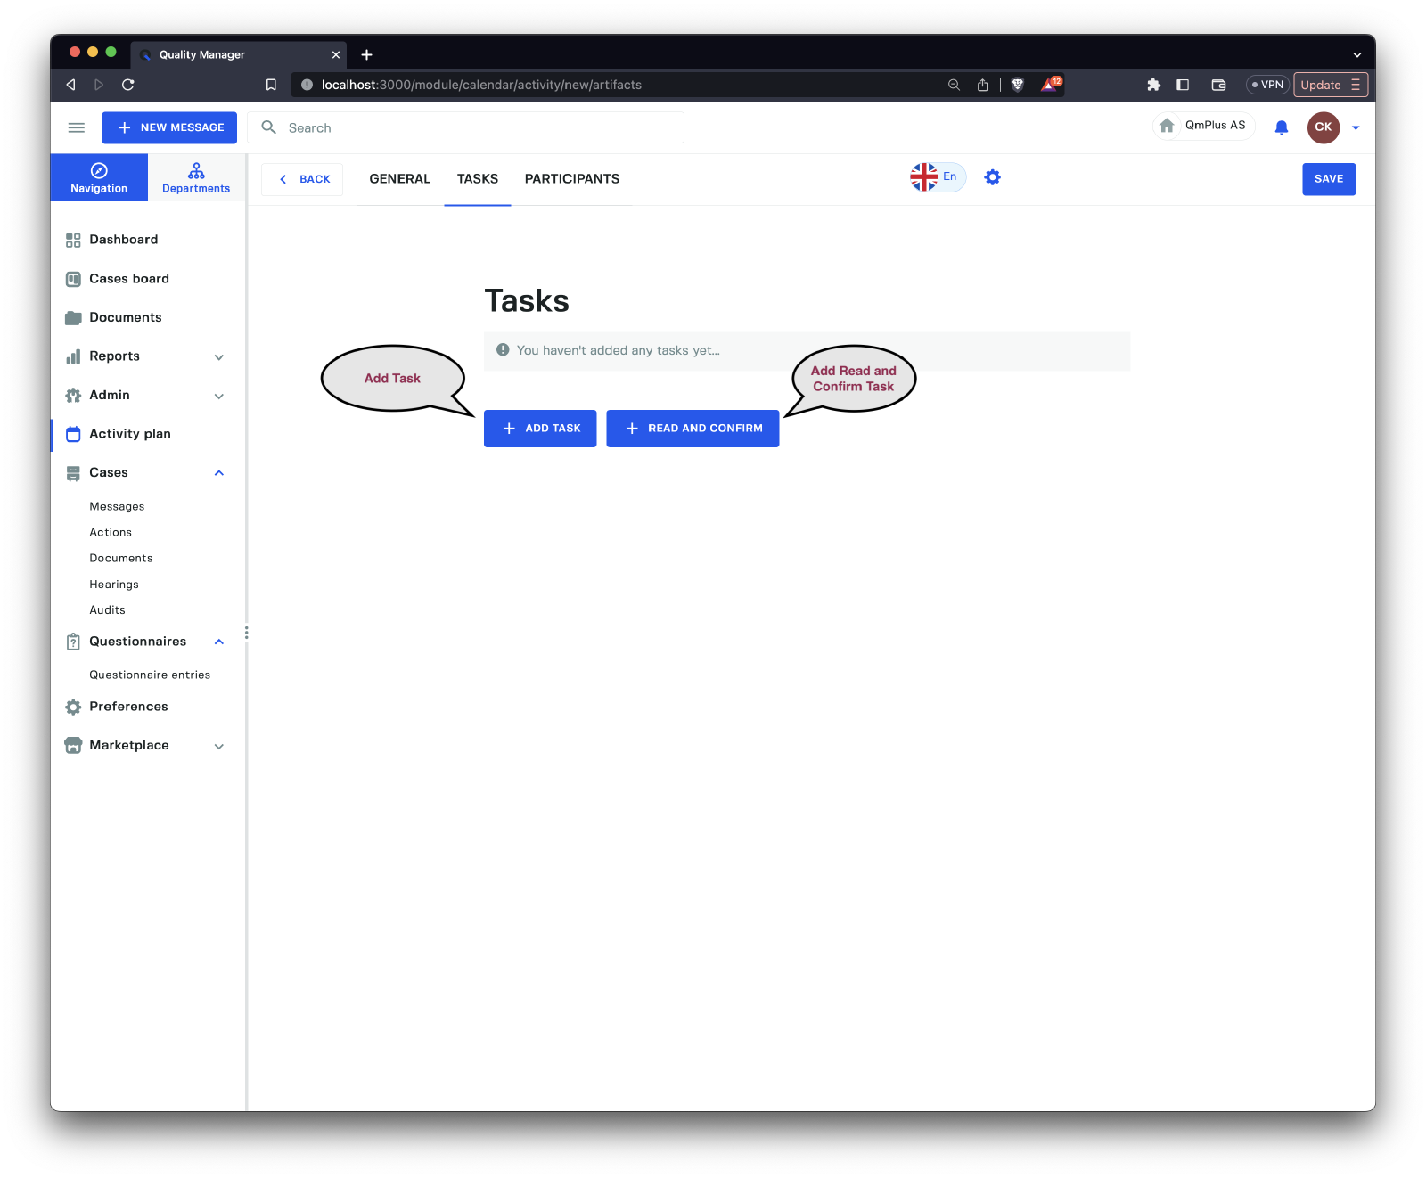Viewport: 1426px width, 1178px height.
Task: Expand the Marketplace menu chevron
Action: [219, 747]
